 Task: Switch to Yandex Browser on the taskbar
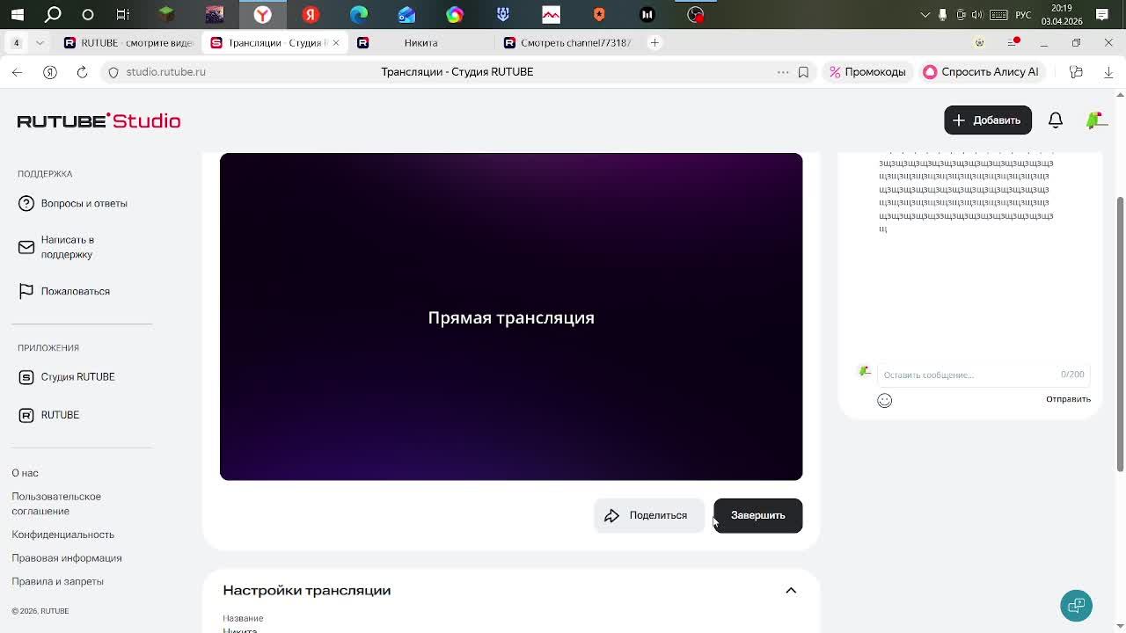[x=262, y=14]
